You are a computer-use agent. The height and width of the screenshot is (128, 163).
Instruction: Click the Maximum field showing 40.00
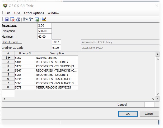click(45, 37)
